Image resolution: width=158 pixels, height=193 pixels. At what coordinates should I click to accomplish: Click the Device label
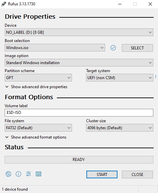11,25
